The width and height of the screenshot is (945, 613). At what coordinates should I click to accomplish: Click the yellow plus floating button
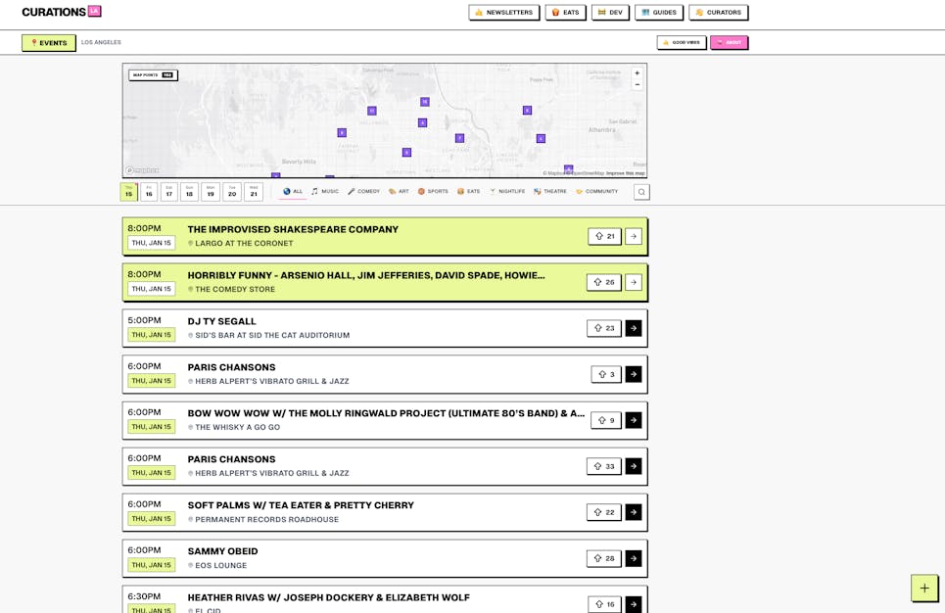(923, 588)
